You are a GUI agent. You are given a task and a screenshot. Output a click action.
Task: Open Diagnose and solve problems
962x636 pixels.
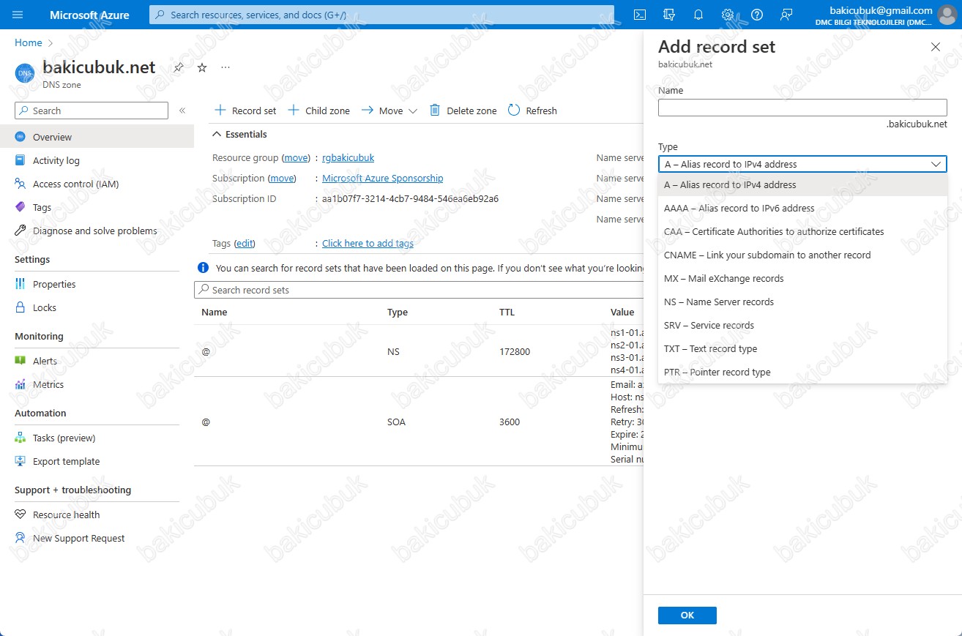97,231
